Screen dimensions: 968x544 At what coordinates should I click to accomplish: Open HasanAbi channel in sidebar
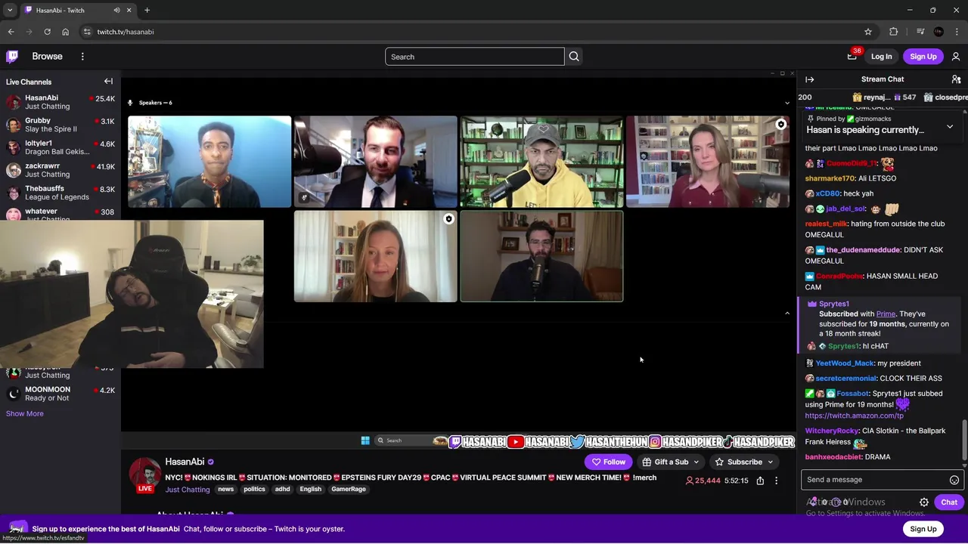click(x=60, y=102)
